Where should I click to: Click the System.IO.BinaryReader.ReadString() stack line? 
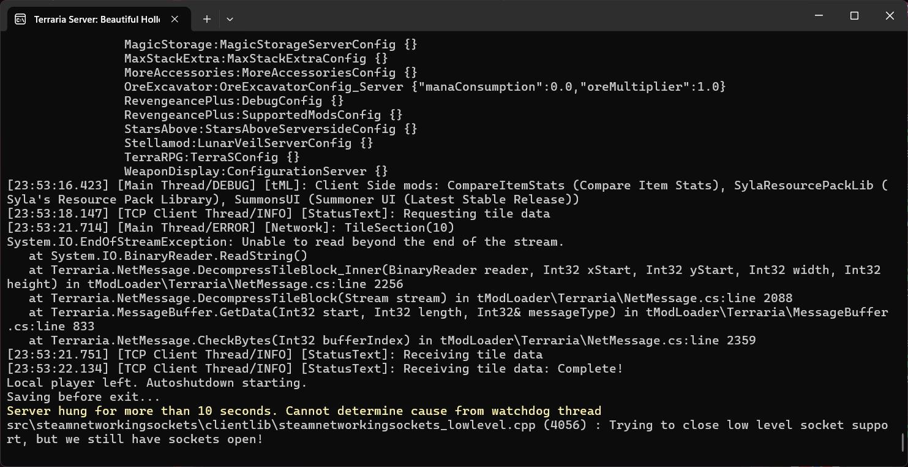[168, 256]
